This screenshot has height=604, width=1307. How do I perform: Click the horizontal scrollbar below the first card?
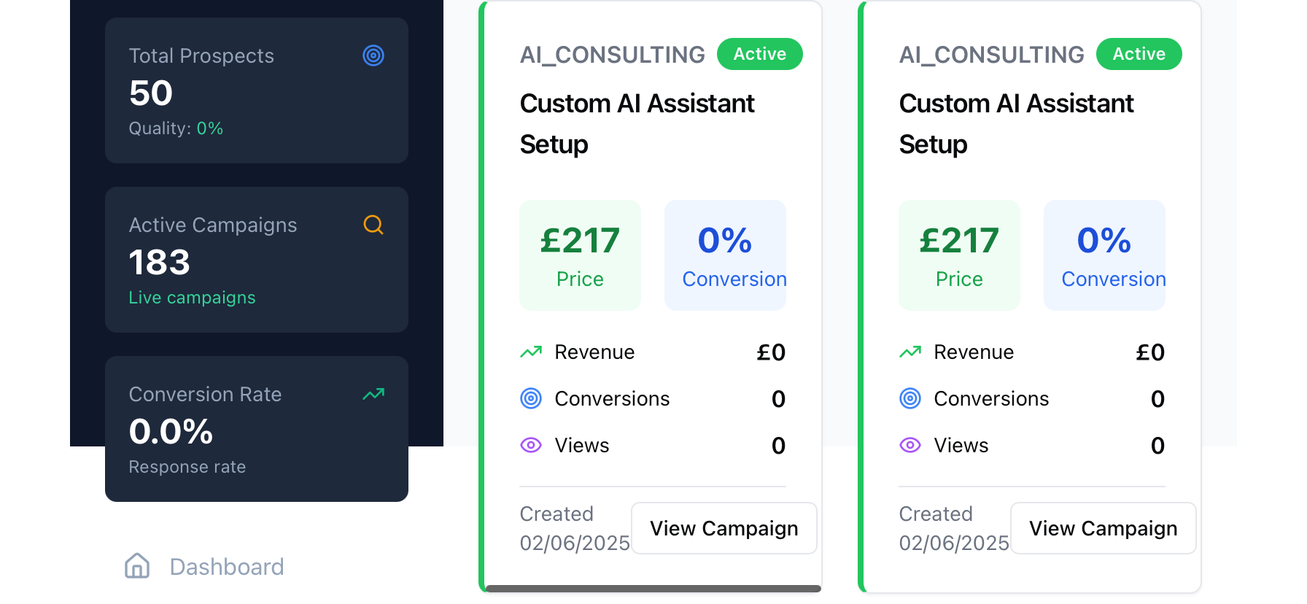653,589
